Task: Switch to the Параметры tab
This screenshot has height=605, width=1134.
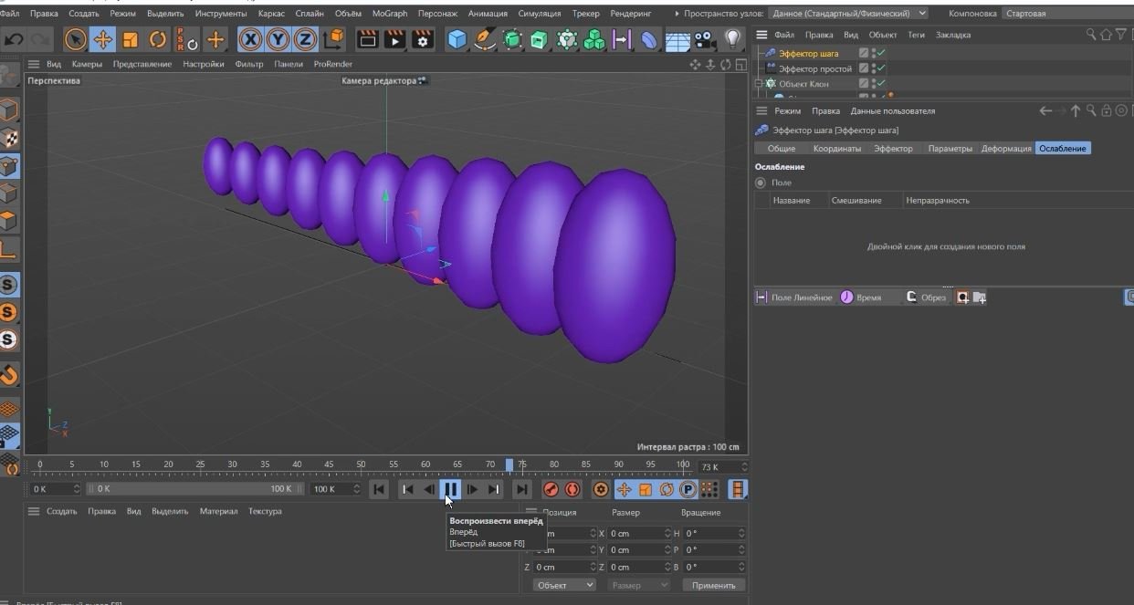Action: [950, 149]
